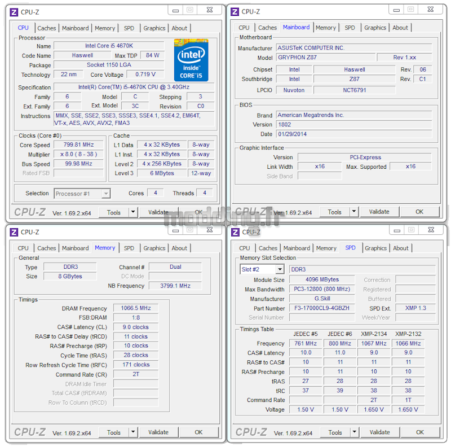Click the CPU-Z logo icon in the Memory window title bar
Screen dimensions: 451x446
pyautogui.click(x=14, y=232)
